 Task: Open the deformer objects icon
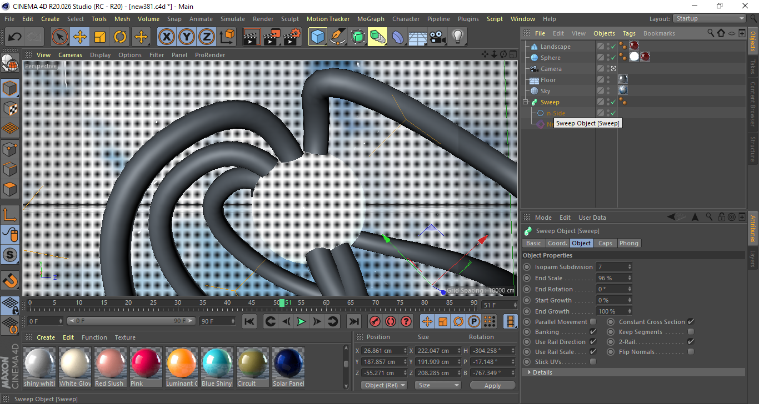pyautogui.click(x=398, y=37)
